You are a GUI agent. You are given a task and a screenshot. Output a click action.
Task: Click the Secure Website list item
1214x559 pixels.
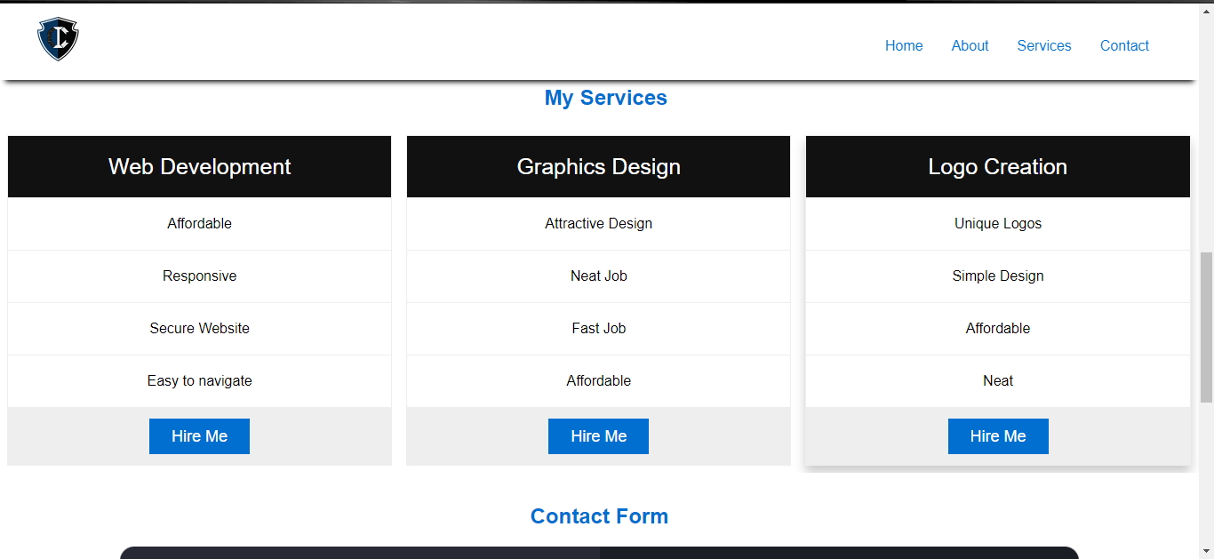199,329
